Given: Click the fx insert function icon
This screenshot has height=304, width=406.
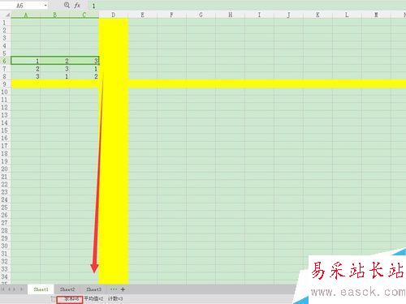Looking at the screenshot, I should (x=77, y=6).
